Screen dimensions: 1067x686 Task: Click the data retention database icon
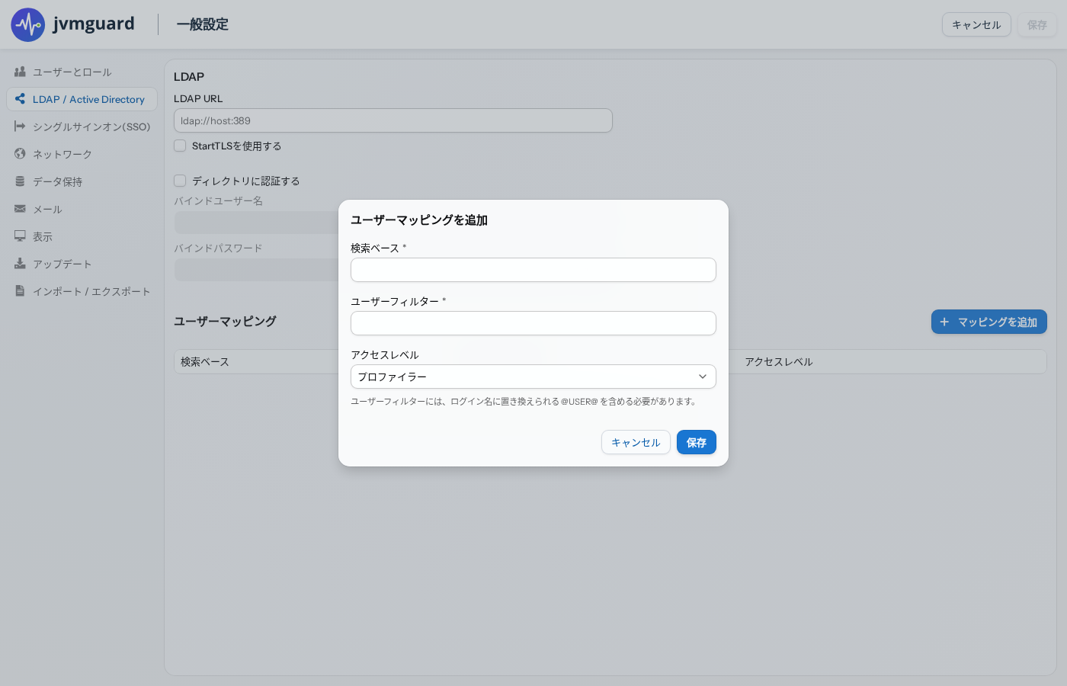(x=20, y=181)
